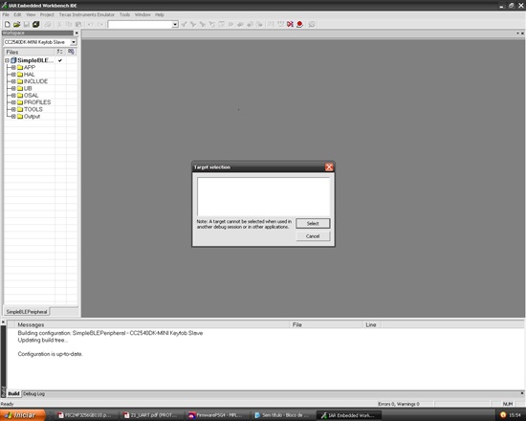
Task: Expand the LIB folder
Action: click(13, 89)
